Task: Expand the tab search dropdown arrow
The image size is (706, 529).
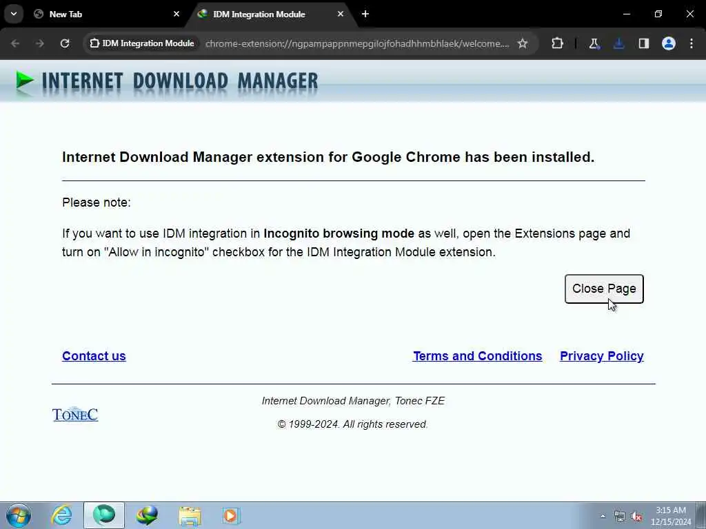Action: click(x=14, y=14)
